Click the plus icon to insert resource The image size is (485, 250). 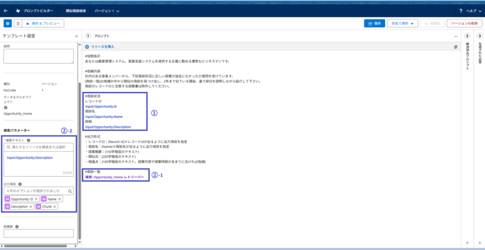[x=87, y=46]
